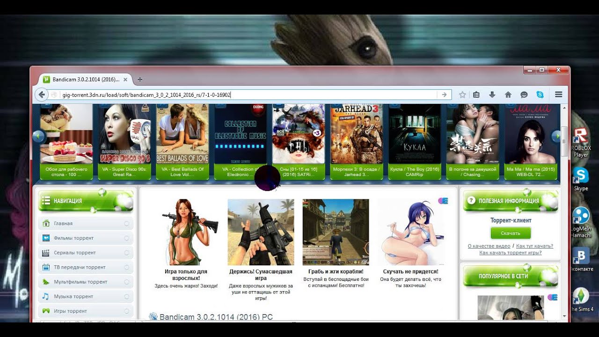Click the clapperboard icon beside Сериалы торрент

pyautogui.click(x=46, y=253)
